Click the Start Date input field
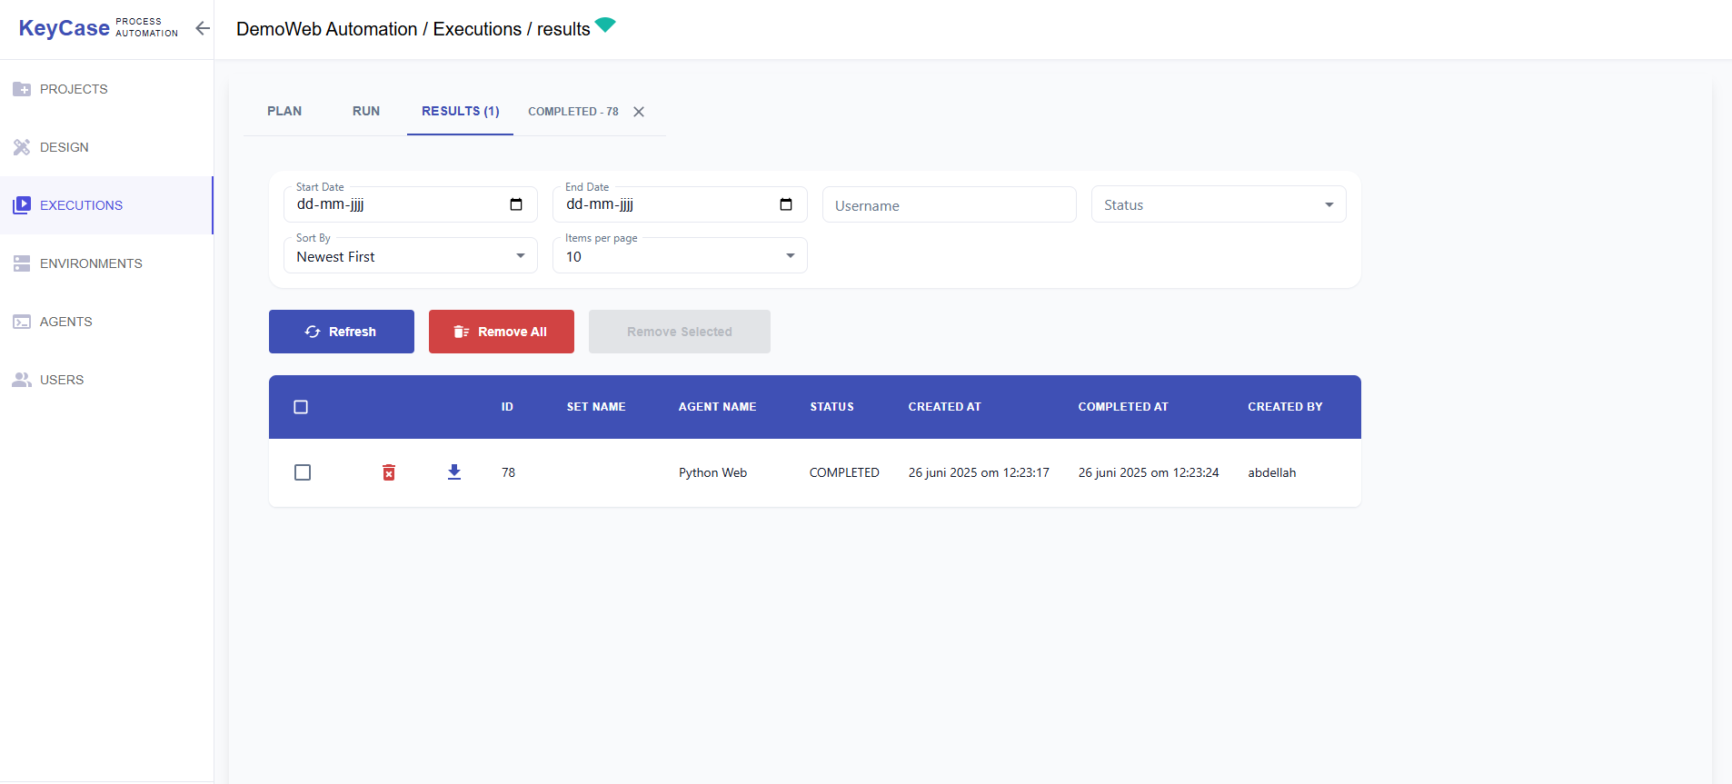 411,204
